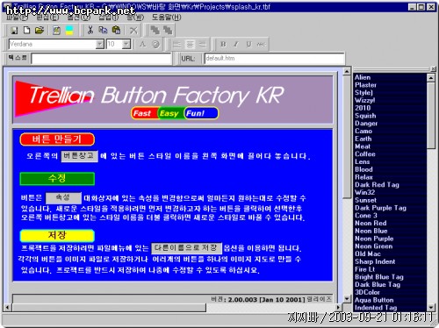Click the canvas horizontal scroll-right arrow

[x=339, y=307]
